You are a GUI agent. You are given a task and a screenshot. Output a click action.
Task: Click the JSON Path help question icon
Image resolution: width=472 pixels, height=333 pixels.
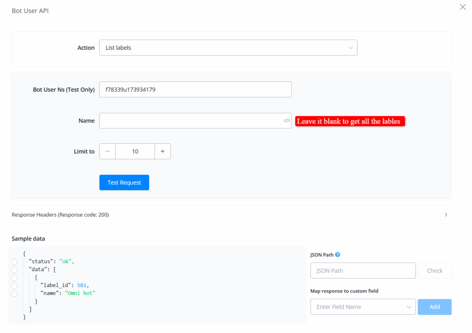point(338,255)
